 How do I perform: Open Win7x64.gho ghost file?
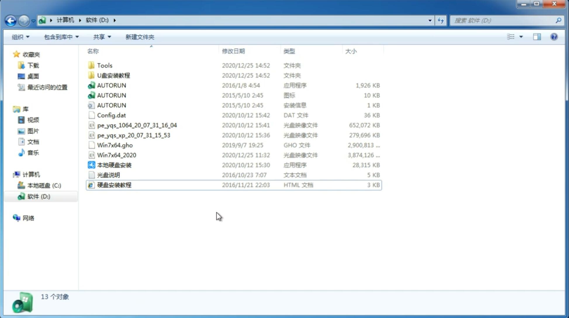coord(115,145)
